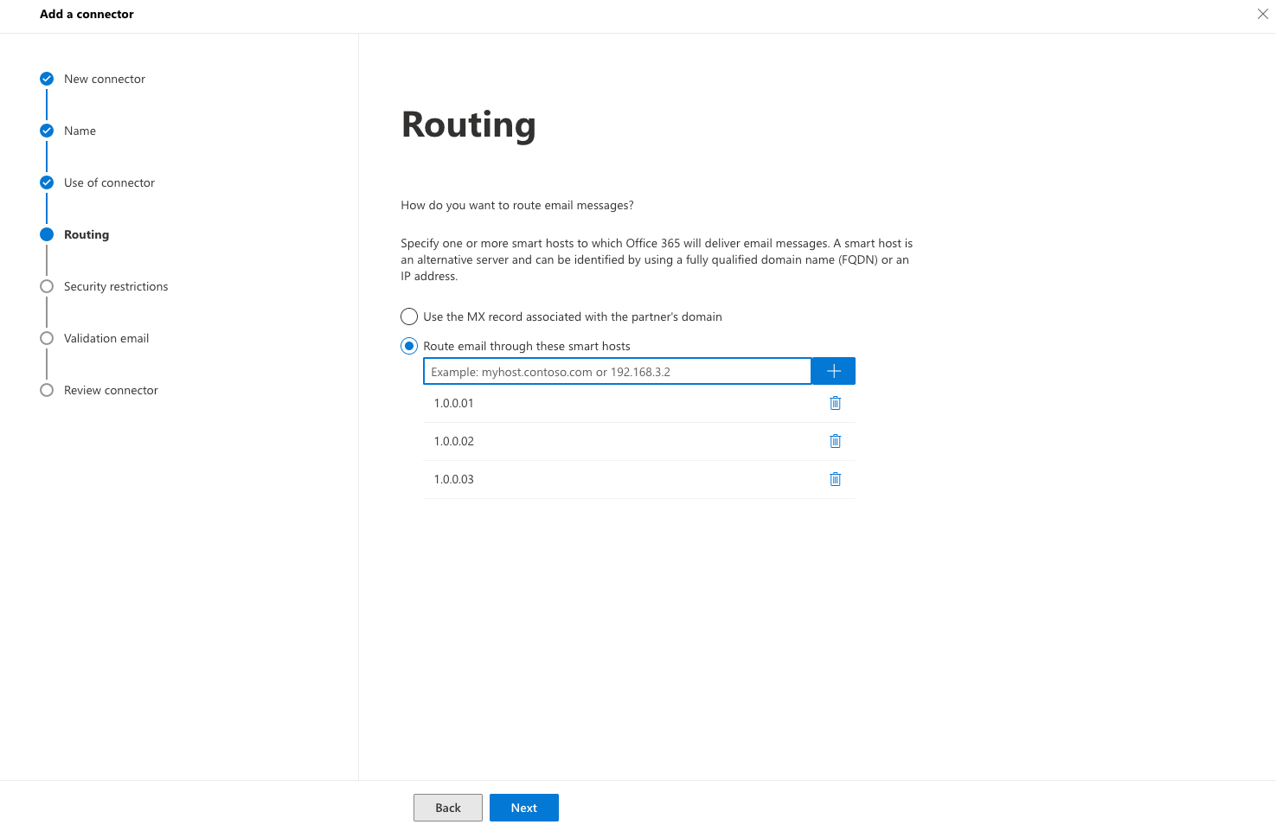Click the Name step label
The image size is (1276, 831).
(x=80, y=131)
